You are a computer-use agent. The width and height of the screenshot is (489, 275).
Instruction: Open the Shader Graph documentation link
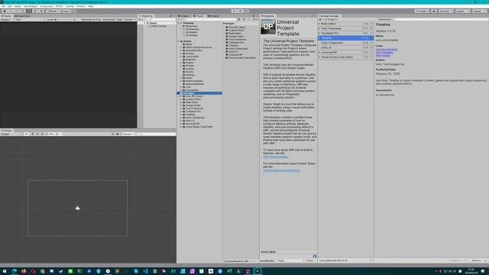click(x=281, y=170)
